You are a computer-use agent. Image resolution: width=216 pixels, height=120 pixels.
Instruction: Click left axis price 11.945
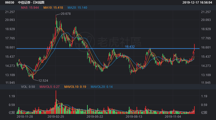[x=10, y=82]
